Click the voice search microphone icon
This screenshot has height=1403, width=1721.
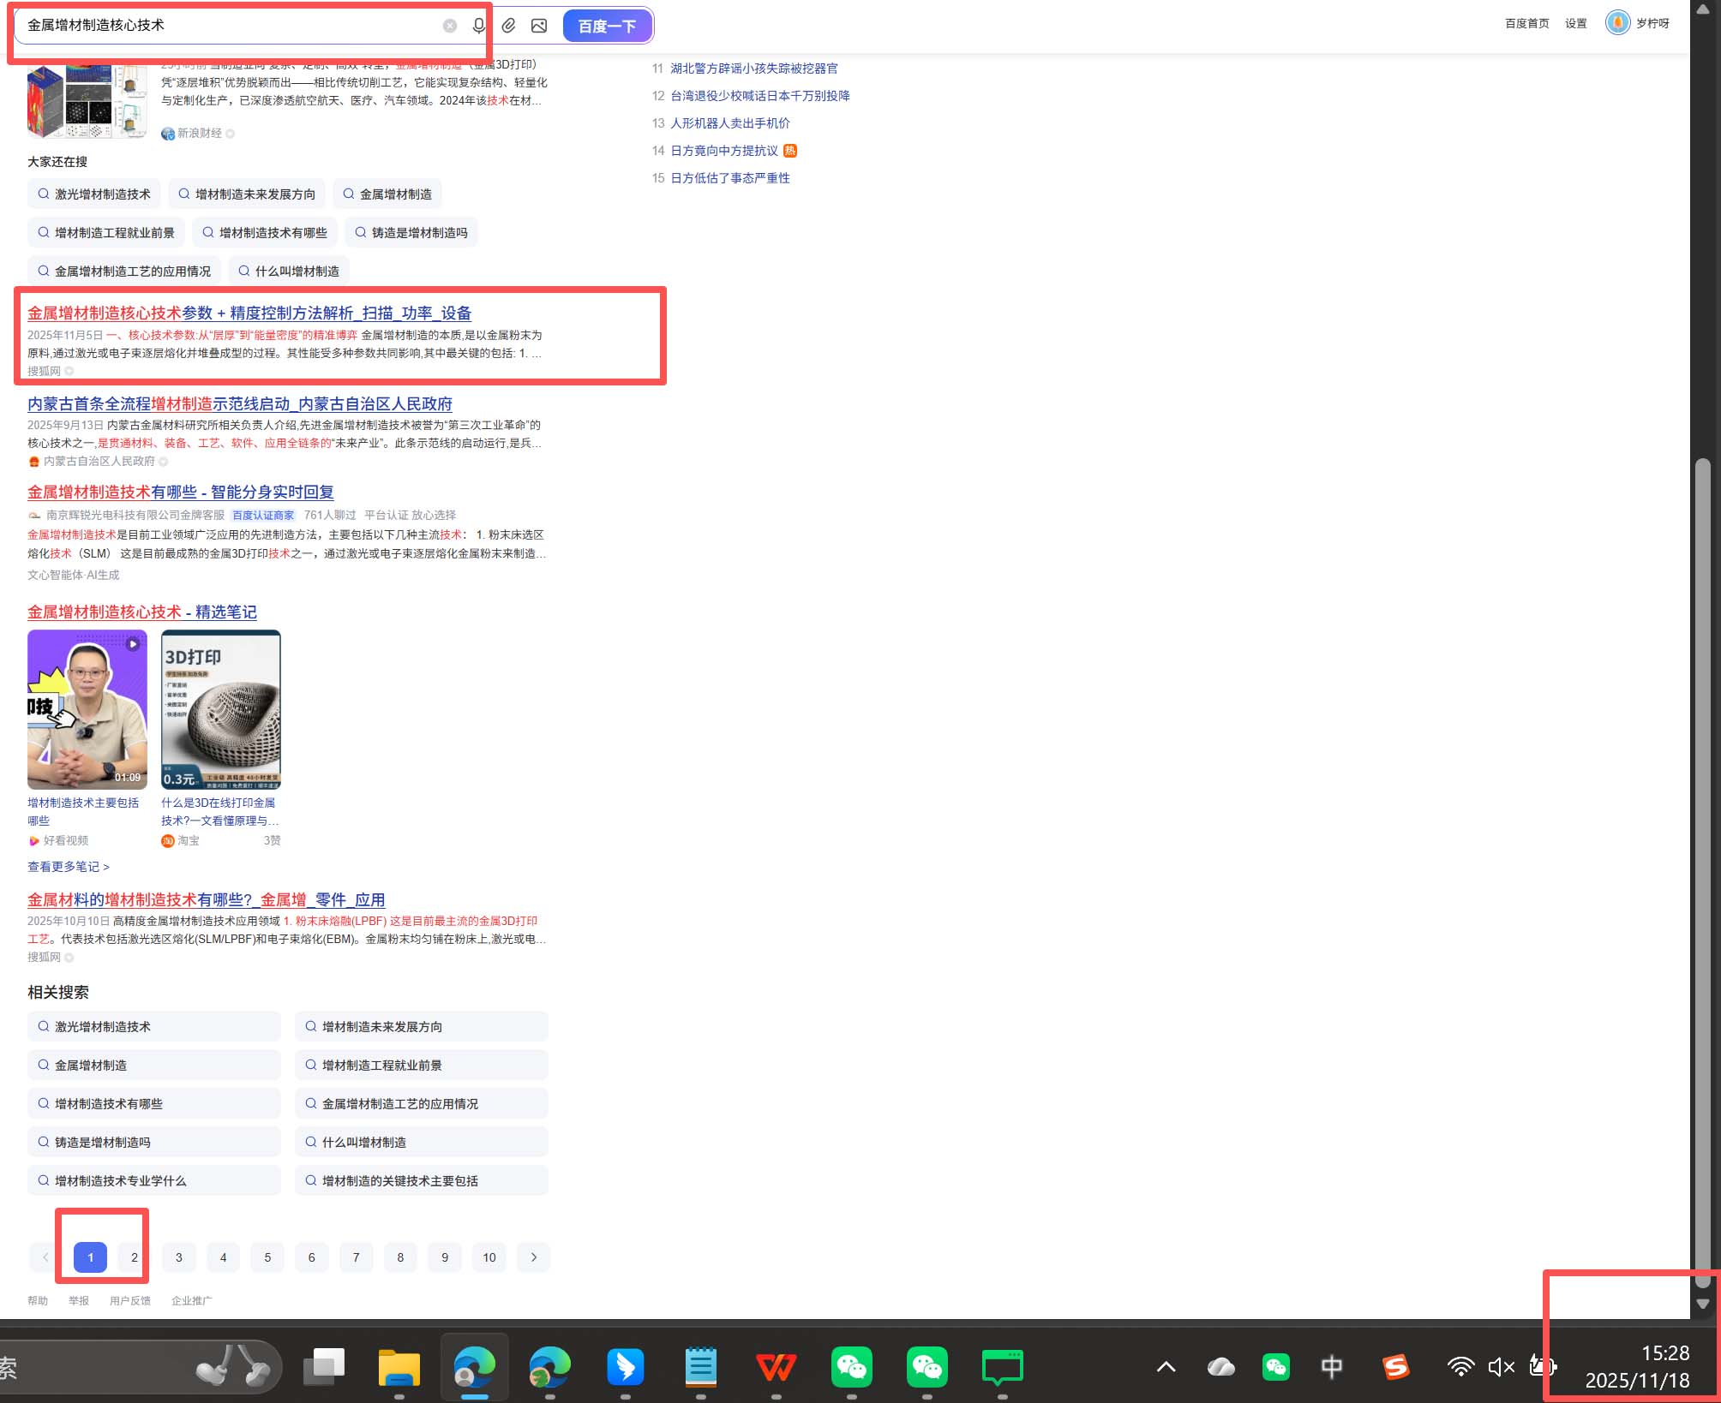[x=478, y=26]
